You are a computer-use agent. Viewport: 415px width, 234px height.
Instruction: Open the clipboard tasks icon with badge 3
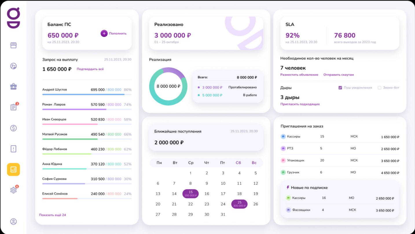pos(14,107)
